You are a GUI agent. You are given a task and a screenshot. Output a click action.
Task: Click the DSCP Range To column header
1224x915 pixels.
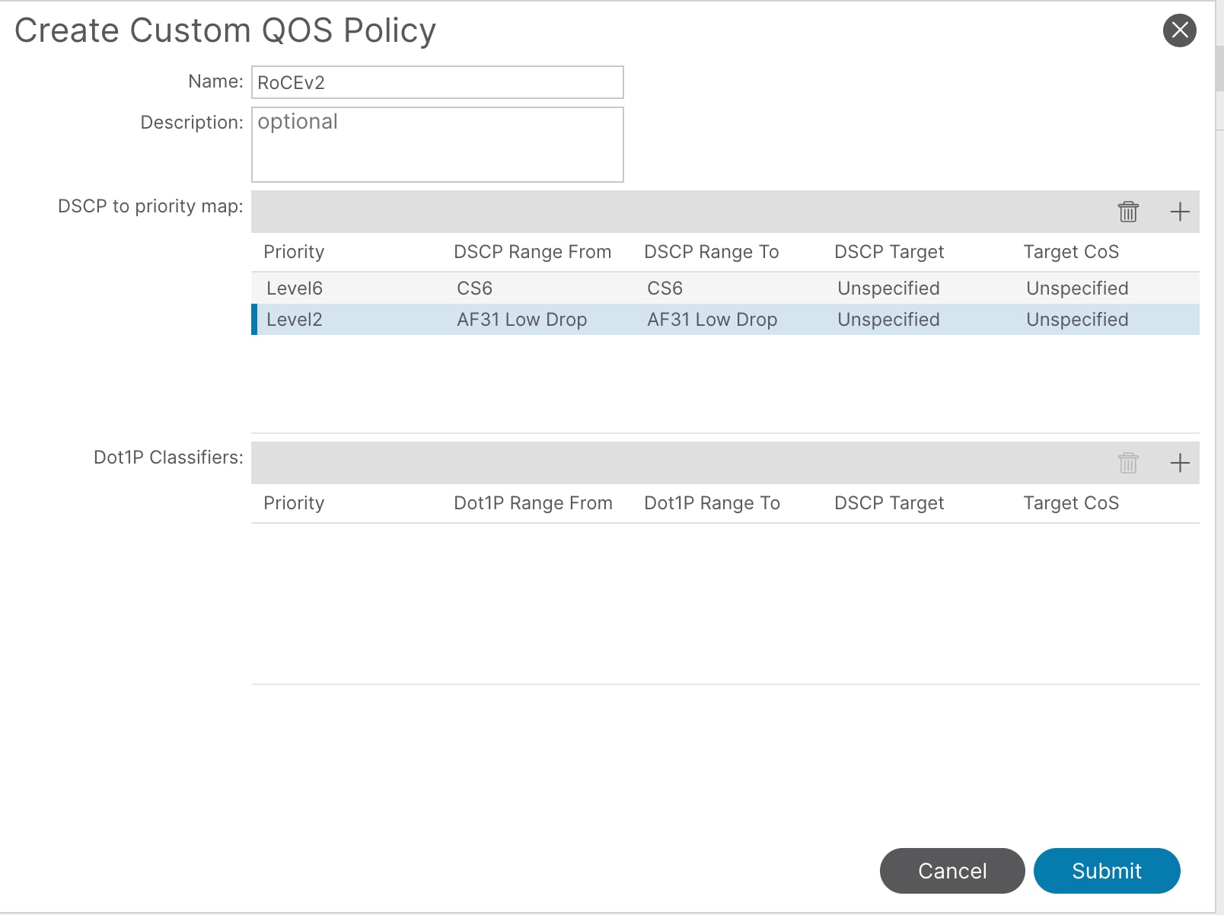[x=712, y=251]
